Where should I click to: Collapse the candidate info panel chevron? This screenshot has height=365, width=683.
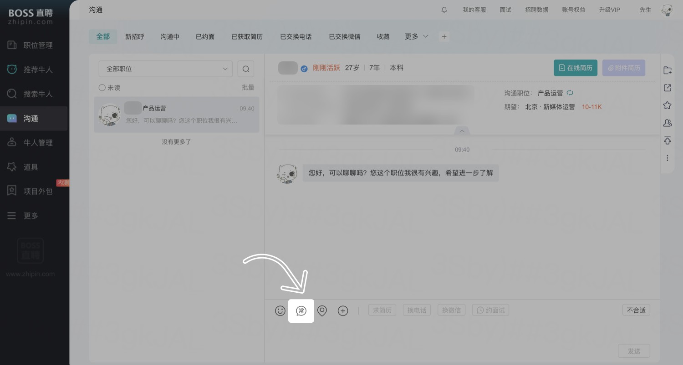pyautogui.click(x=462, y=131)
